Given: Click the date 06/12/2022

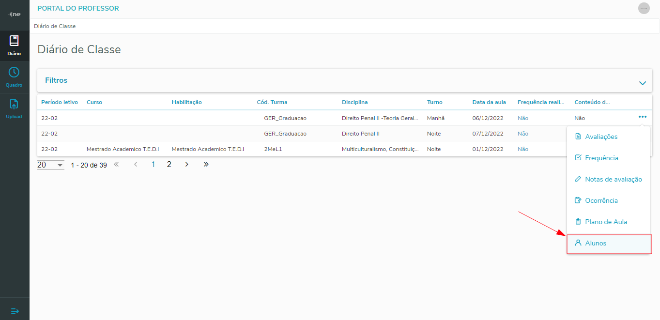Looking at the screenshot, I should [x=488, y=118].
